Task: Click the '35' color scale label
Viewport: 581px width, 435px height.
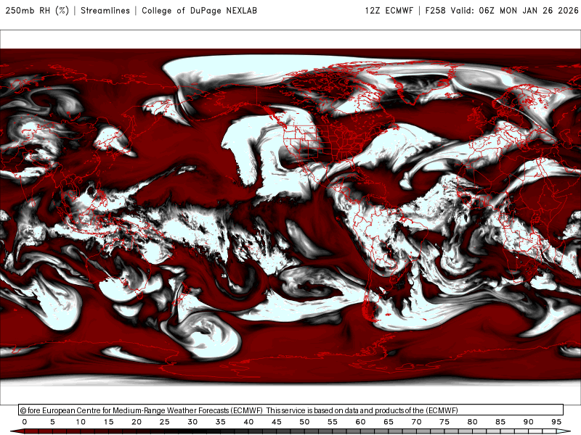Action: point(221,422)
